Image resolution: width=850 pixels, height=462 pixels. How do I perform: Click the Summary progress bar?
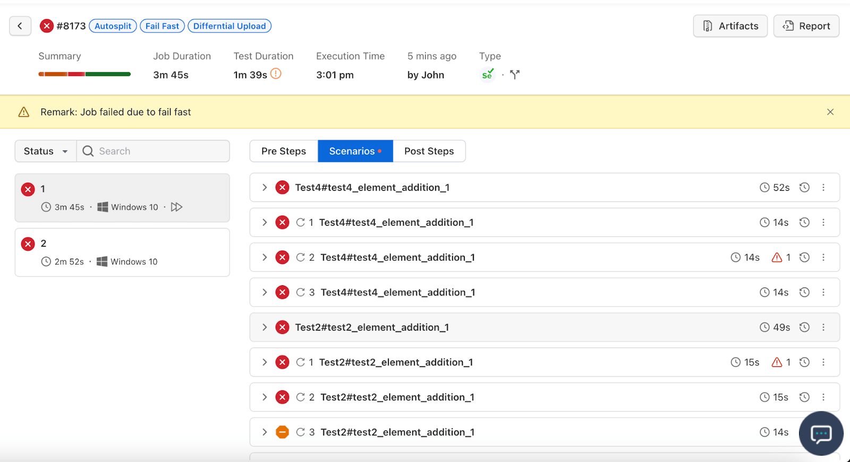pos(84,74)
